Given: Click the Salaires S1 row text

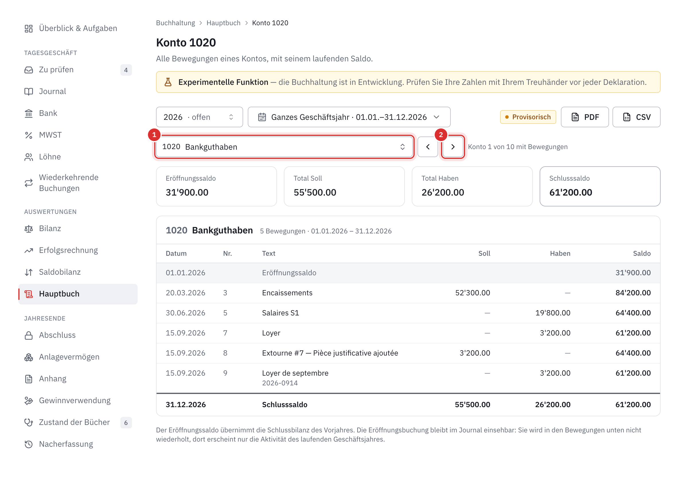Looking at the screenshot, I should pyautogui.click(x=280, y=313).
